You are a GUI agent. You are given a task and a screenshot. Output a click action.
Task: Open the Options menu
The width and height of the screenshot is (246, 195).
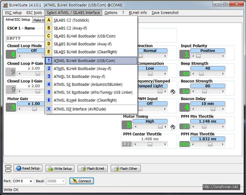click(x=111, y=13)
